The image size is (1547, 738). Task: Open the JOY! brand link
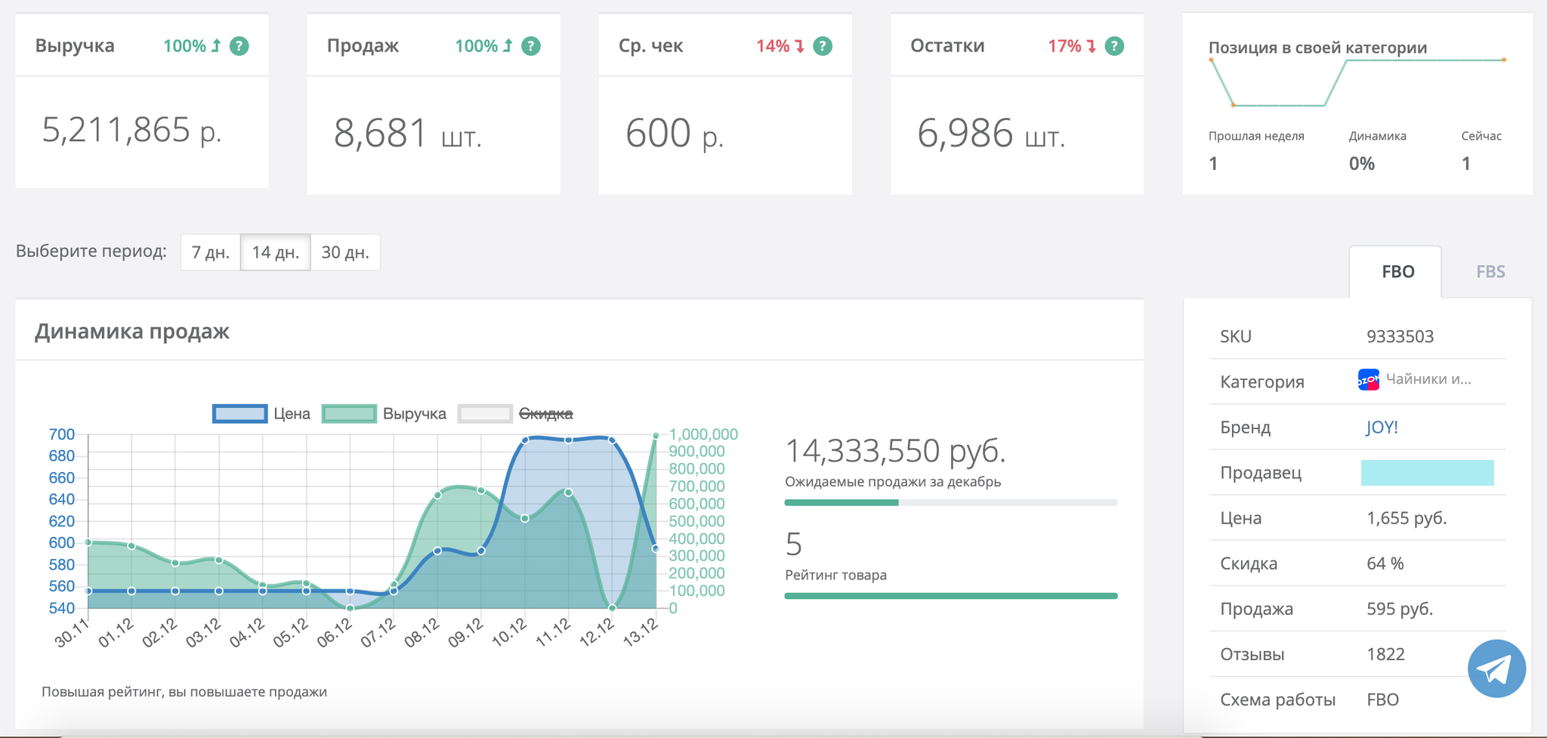pyautogui.click(x=1382, y=428)
